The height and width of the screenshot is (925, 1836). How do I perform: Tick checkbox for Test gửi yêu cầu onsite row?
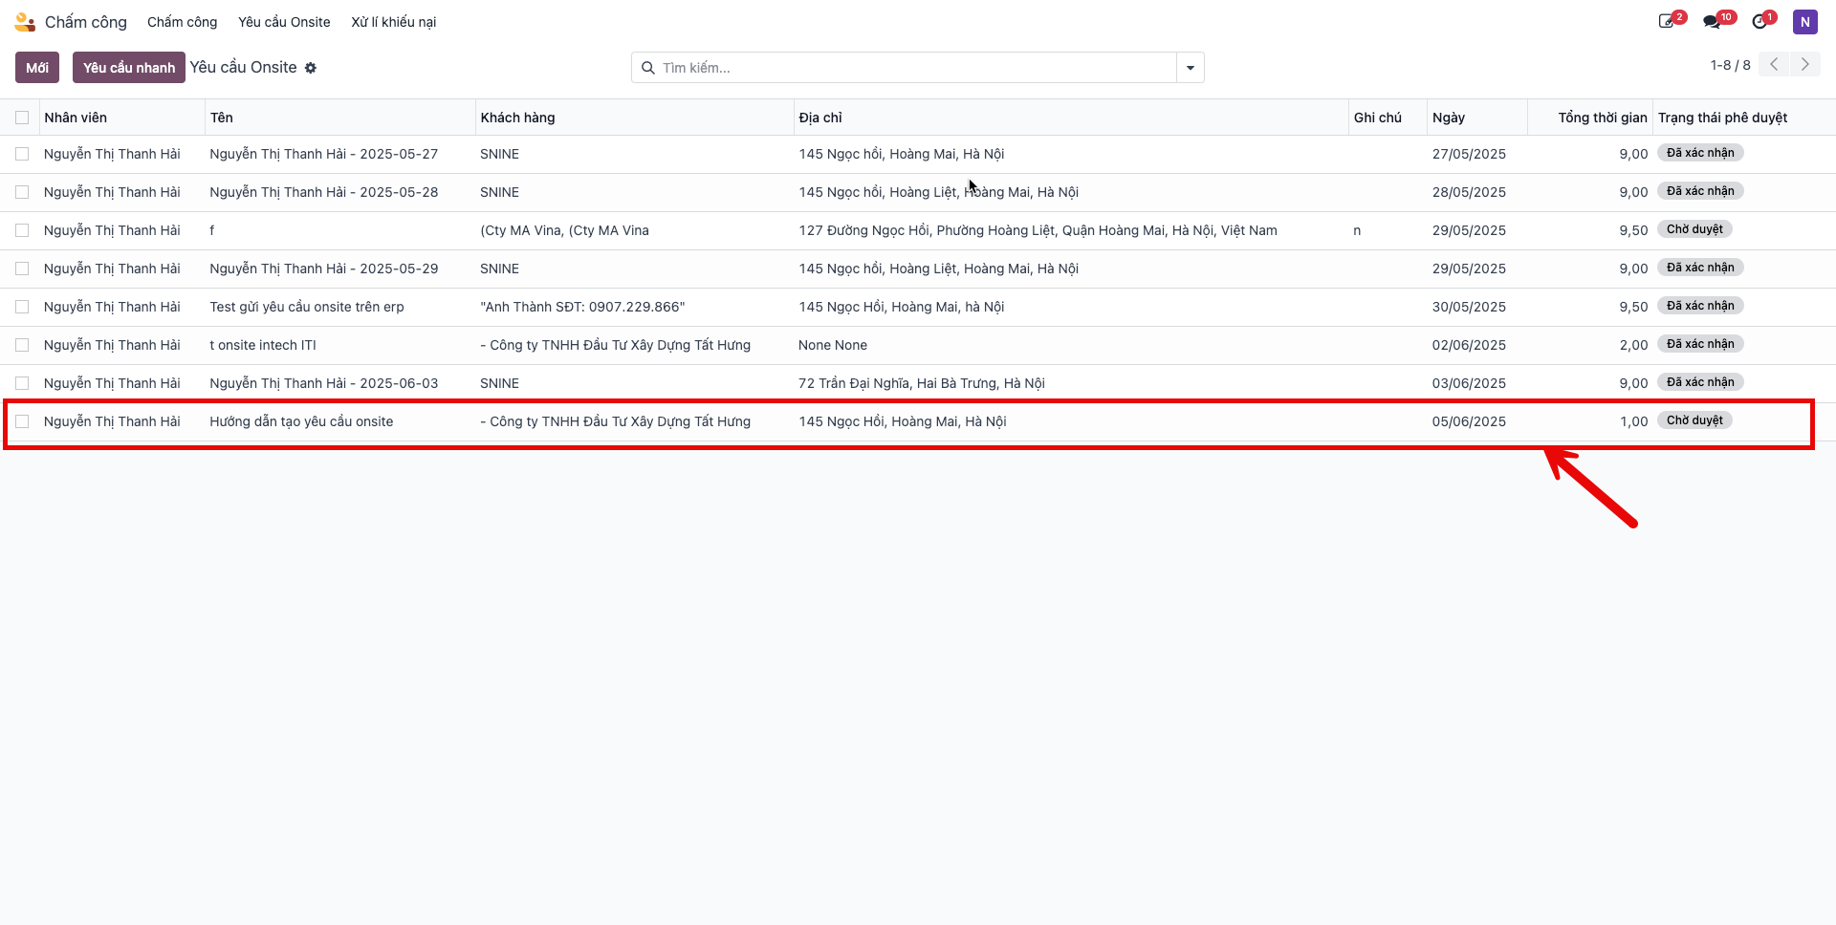coord(22,307)
